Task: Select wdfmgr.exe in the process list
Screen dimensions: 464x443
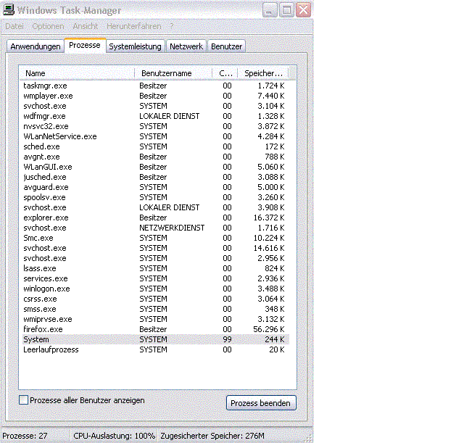Action: coord(156,116)
